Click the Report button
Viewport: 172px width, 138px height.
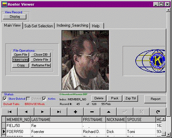tap(155, 99)
